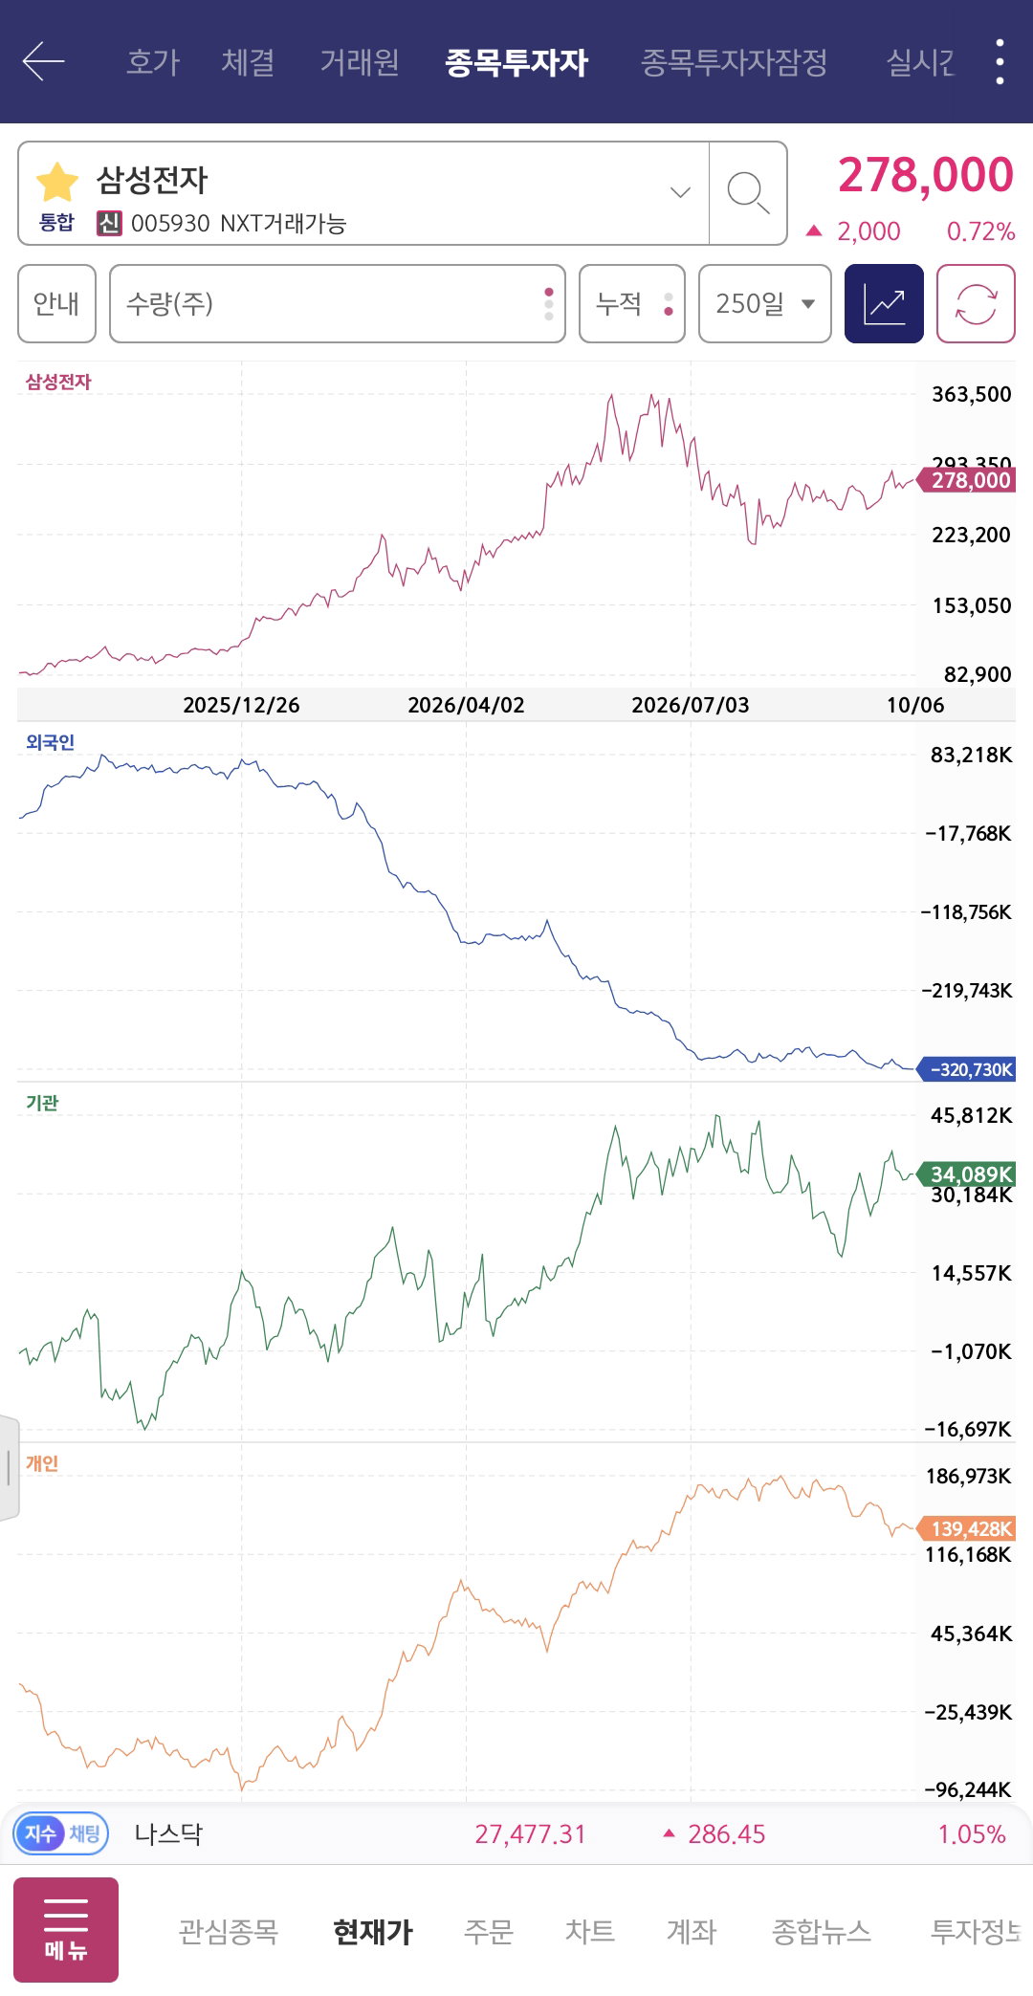The image size is (1033, 1996).
Task: Click the 신 credit badge icon
Action: pyautogui.click(x=109, y=224)
